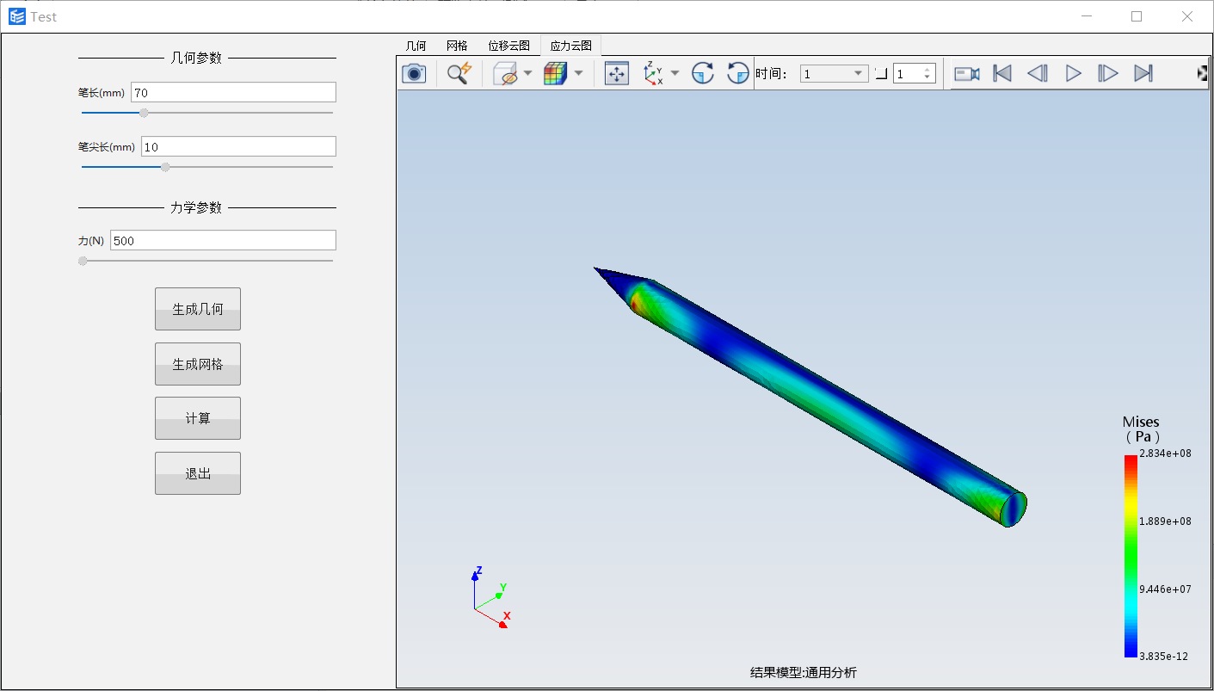1214x691 pixels.
Task: Jump to first frame
Action: (x=1002, y=74)
